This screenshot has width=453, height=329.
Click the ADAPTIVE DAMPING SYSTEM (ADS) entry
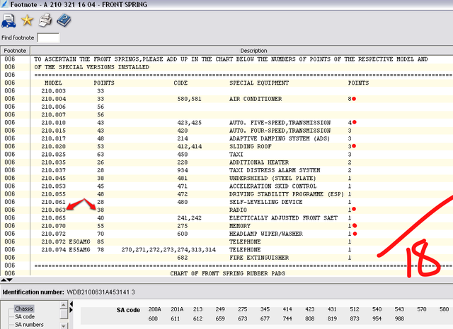click(x=280, y=138)
